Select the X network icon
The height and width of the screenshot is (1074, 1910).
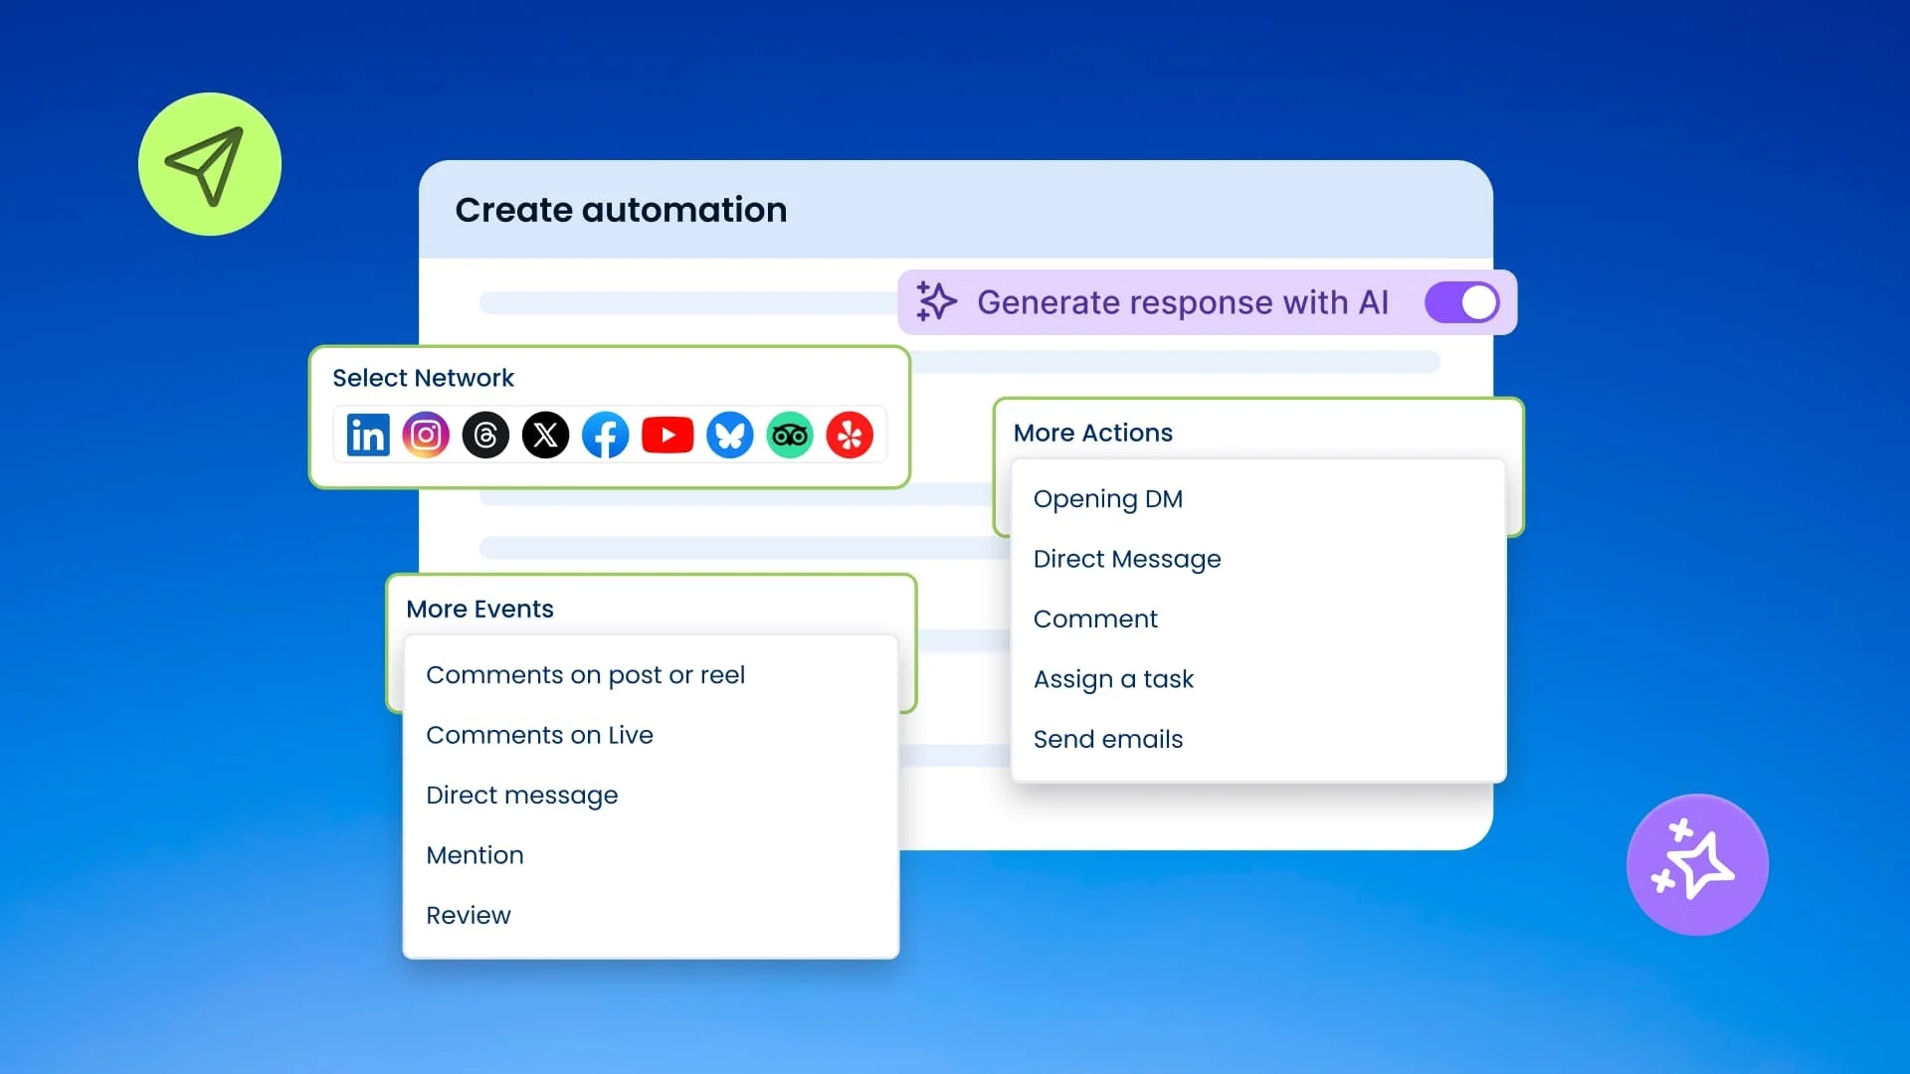pyautogui.click(x=545, y=435)
